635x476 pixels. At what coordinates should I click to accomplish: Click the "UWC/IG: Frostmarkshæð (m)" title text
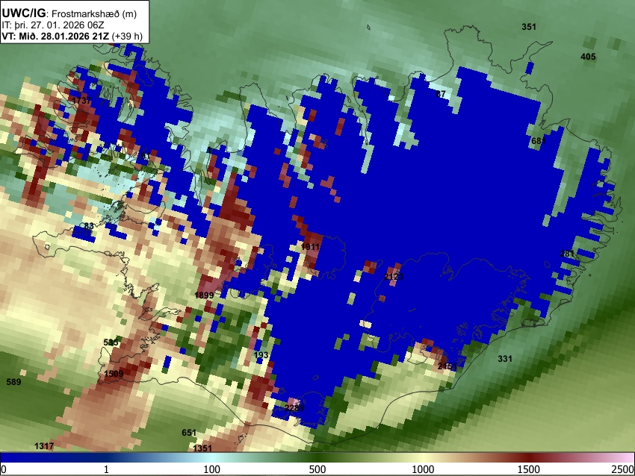(x=69, y=13)
